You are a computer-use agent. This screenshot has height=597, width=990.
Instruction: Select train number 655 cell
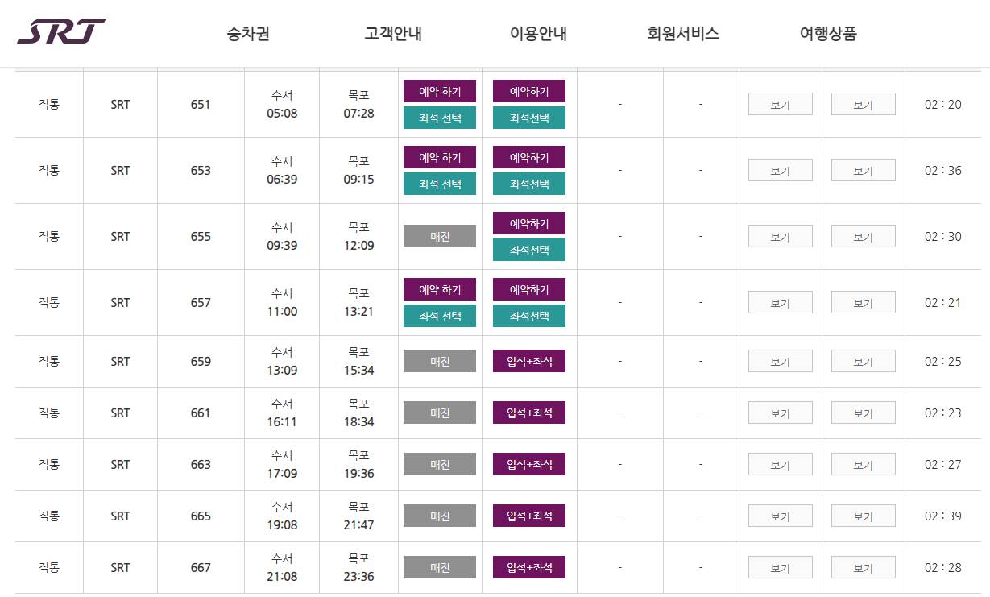(201, 236)
